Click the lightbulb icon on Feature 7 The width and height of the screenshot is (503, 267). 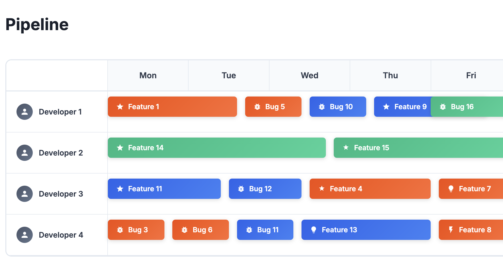(451, 189)
